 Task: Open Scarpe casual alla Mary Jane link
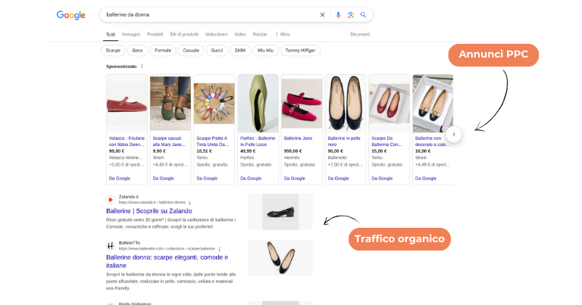coord(169,142)
